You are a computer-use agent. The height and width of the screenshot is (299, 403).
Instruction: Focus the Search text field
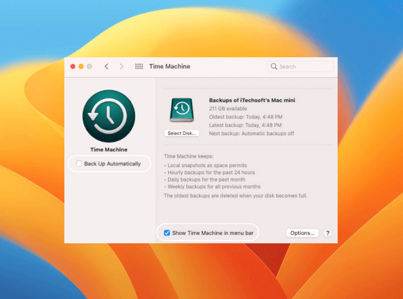pos(302,66)
